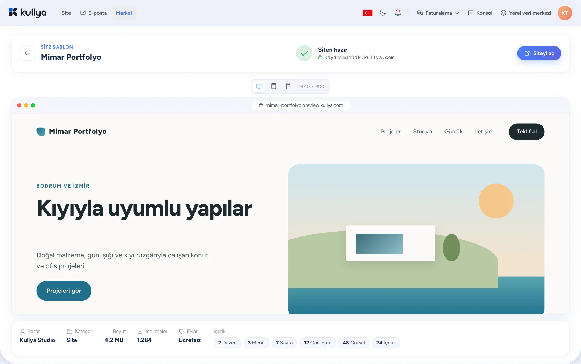Viewport: 581px width, 364px height.
Task: Open KT user avatar menu
Action: coord(565,13)
